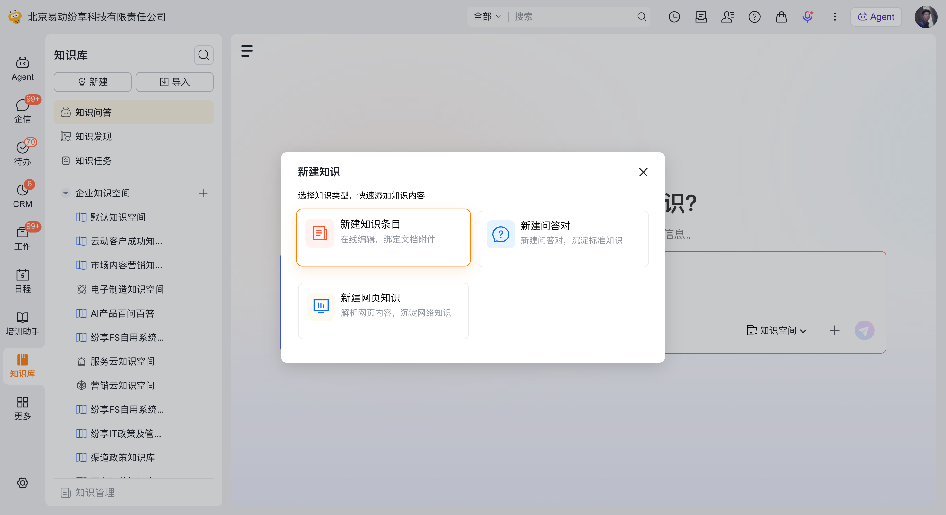Search the knowledge base with magnifier
The height and width of the screenshot is (515, 946).
pos(203,55)
